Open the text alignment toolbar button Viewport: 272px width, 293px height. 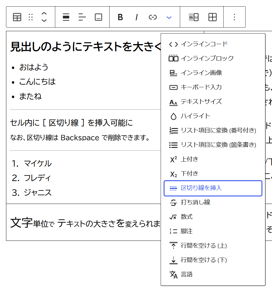pos(82,17)
